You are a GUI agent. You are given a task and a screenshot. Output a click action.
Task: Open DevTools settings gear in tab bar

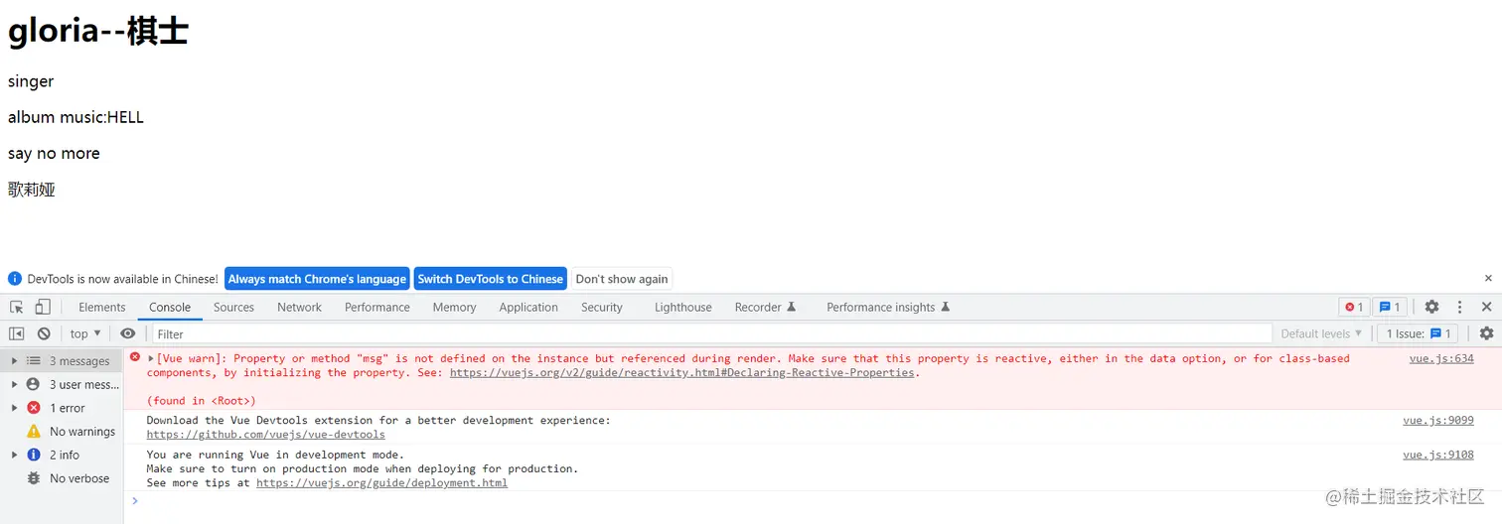(1431, 308)
